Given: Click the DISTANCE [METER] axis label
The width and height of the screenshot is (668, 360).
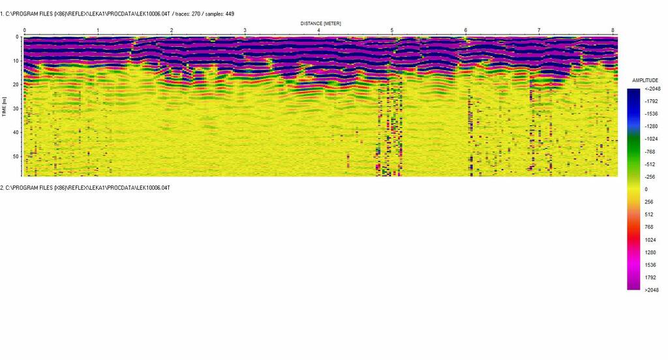Looking at the screenshot, I should pyautogui.click(x=320, y=23).
